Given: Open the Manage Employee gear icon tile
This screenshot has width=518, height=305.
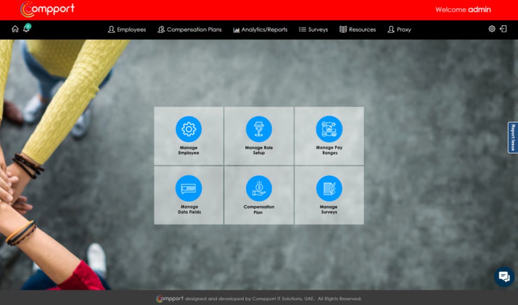Looking at the screenshot, I should coord(189,129).
